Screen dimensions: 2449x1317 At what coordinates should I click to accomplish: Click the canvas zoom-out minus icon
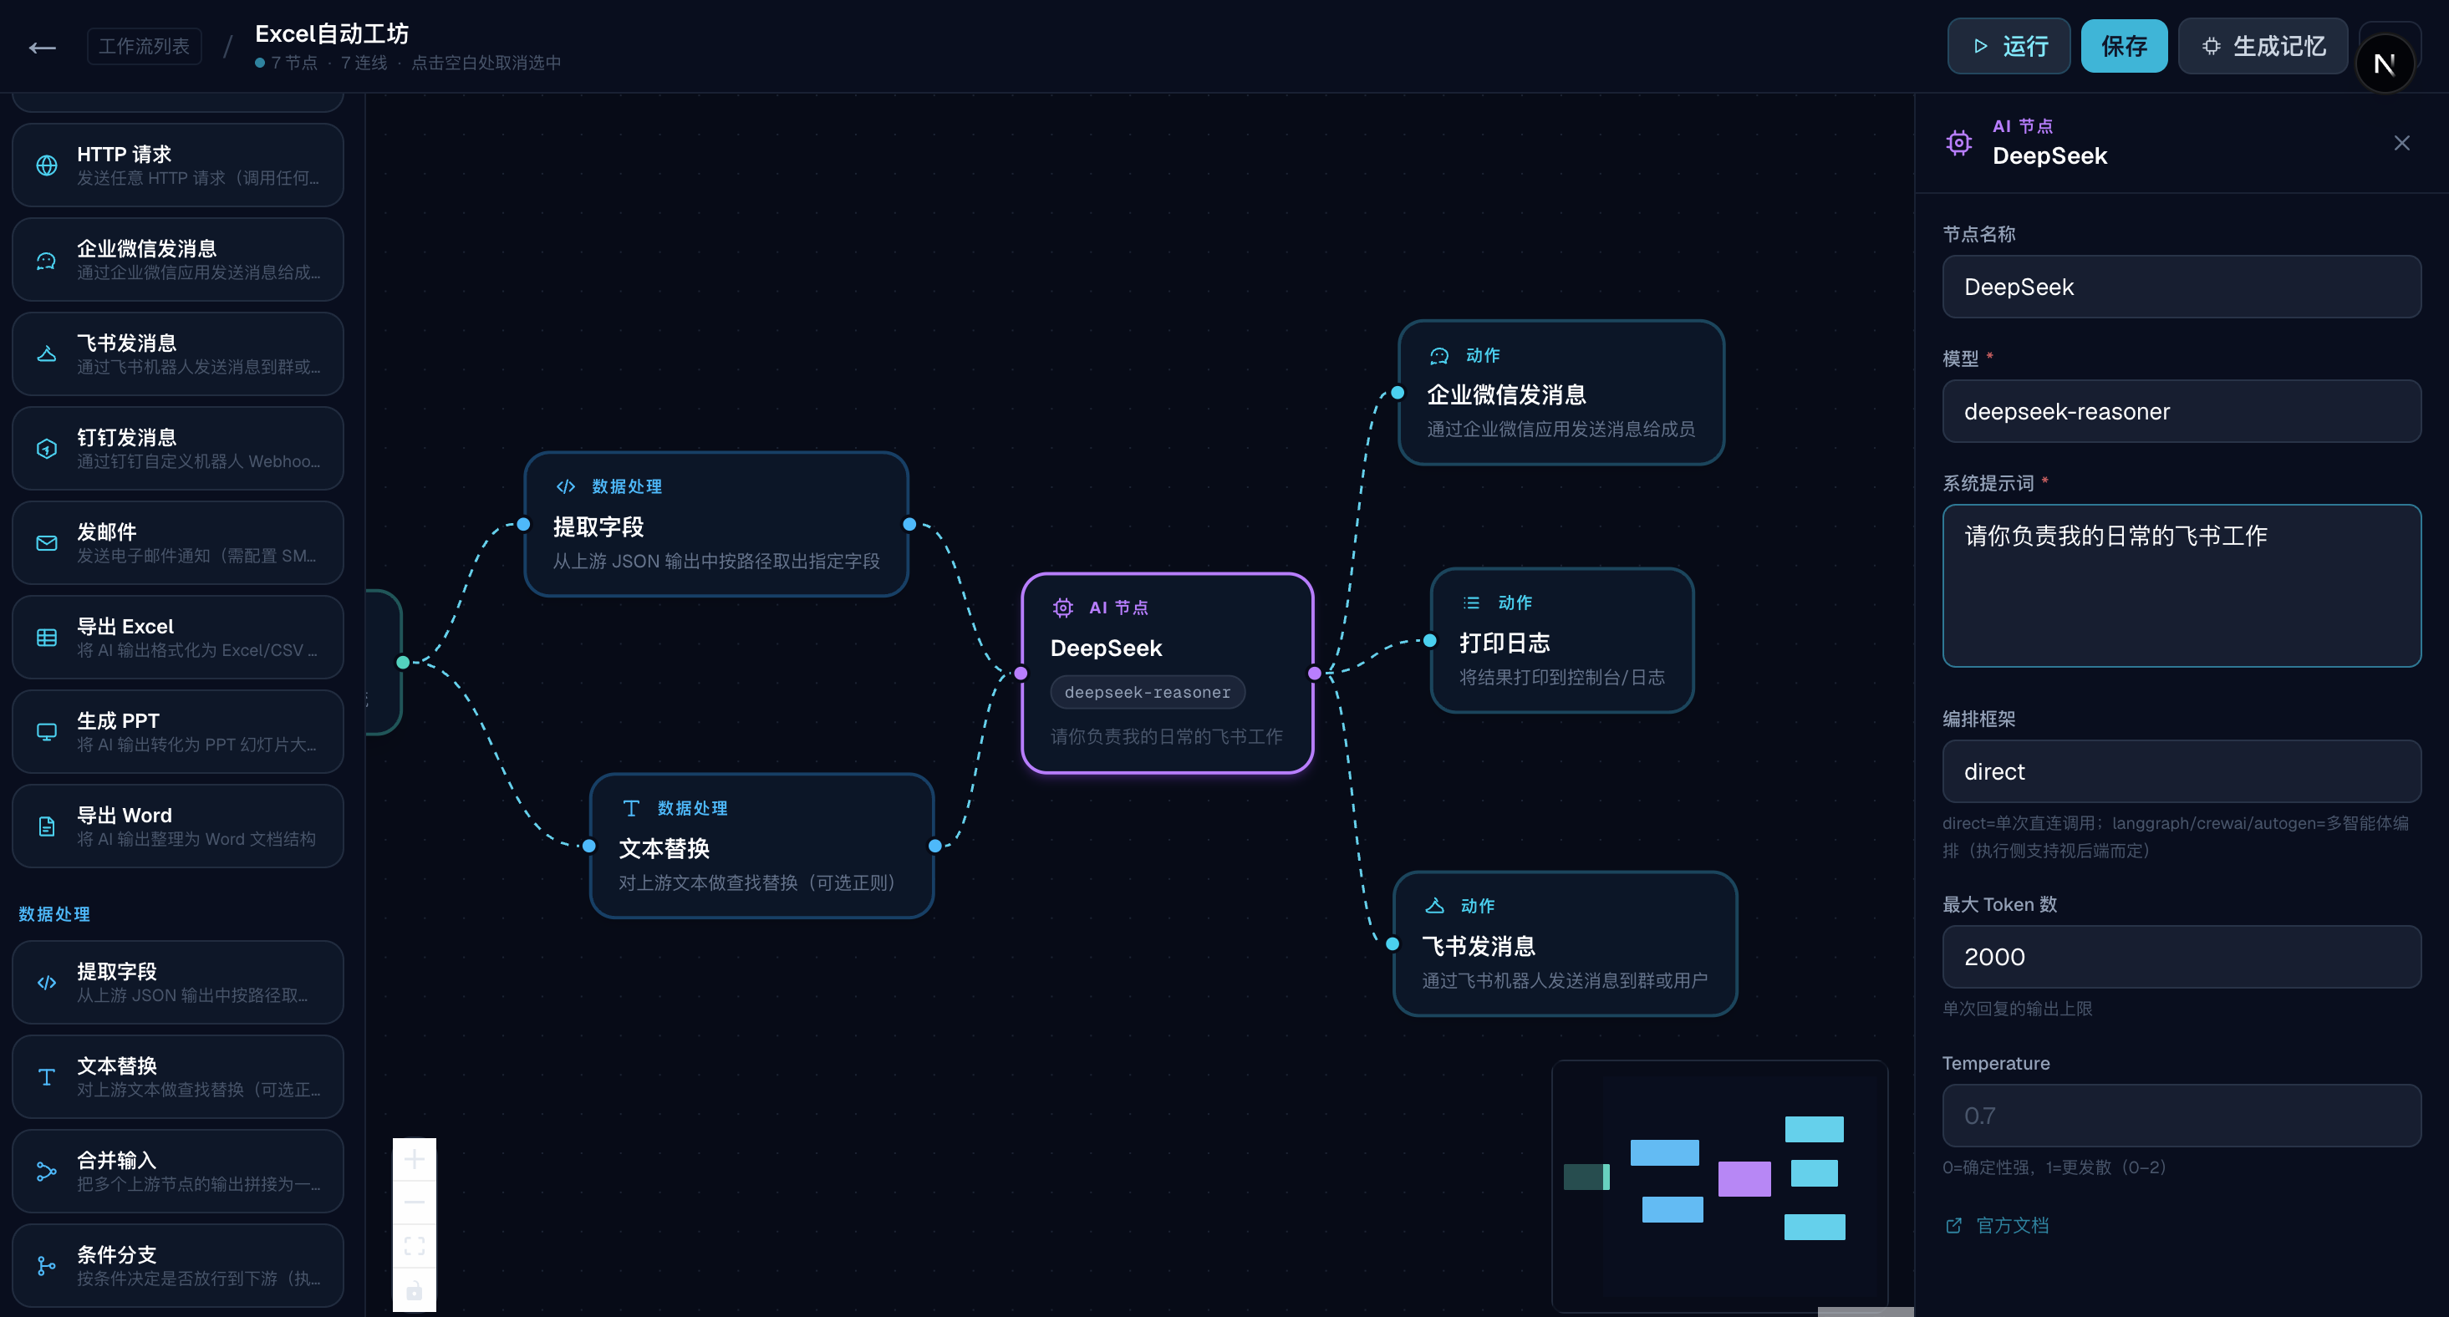click(x=415, y=1202)
